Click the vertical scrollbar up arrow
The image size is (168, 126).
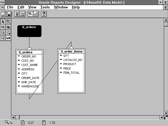[166, 20]
